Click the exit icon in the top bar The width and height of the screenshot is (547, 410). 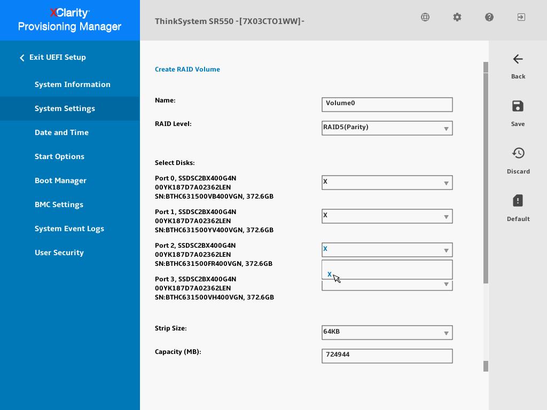coord(521,17)
